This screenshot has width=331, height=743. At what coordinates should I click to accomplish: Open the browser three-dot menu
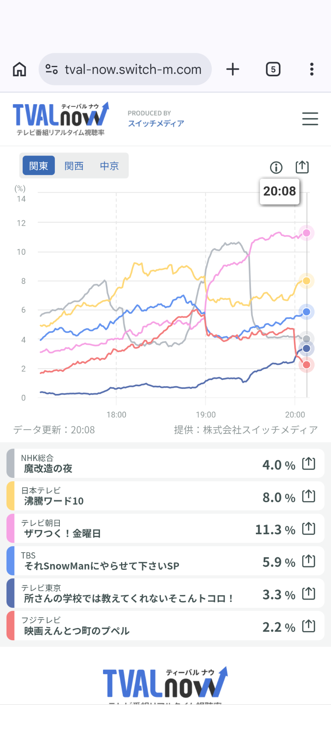tap(312, 69)
